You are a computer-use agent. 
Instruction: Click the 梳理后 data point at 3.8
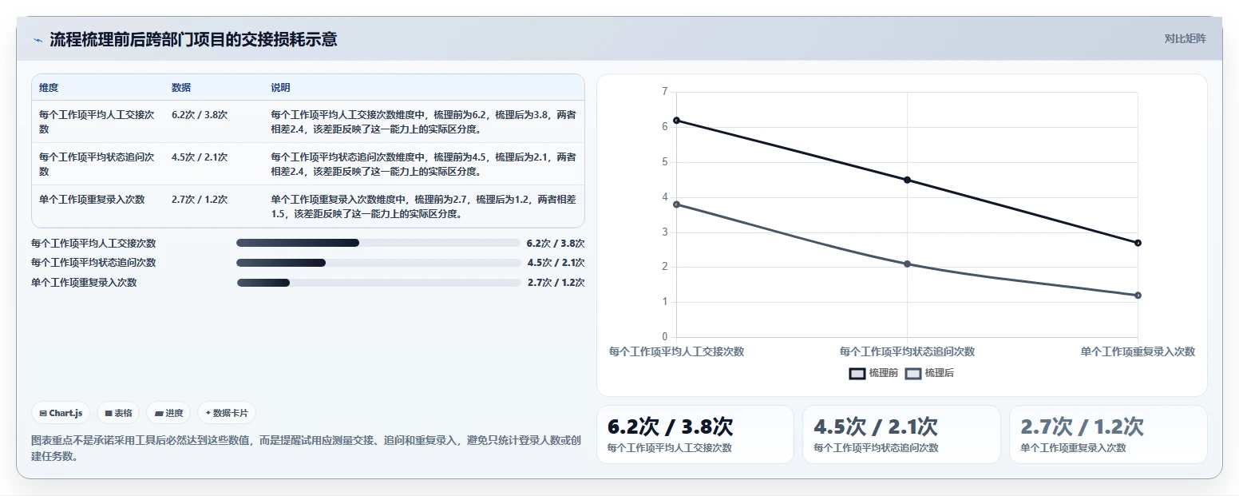point(676,204)
